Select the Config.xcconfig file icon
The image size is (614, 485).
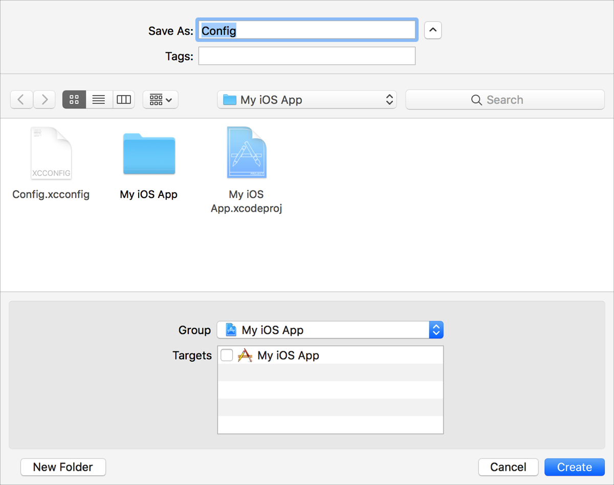coord(51,153)
